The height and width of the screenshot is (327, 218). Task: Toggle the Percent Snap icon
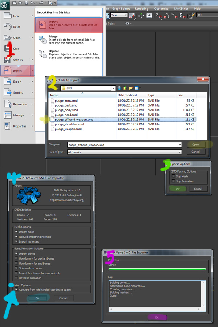174,16
